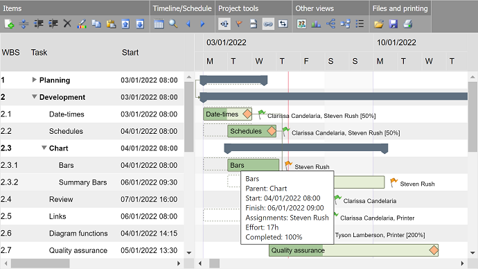
Task: Collapse the Chart subtask group
Action: [44, 148]
